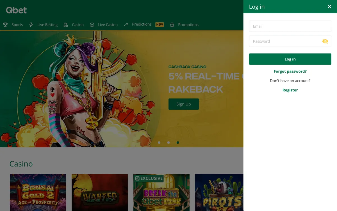Click the Sign Up banner button
This screenshot has width=337, height=211.
point(184,104)
